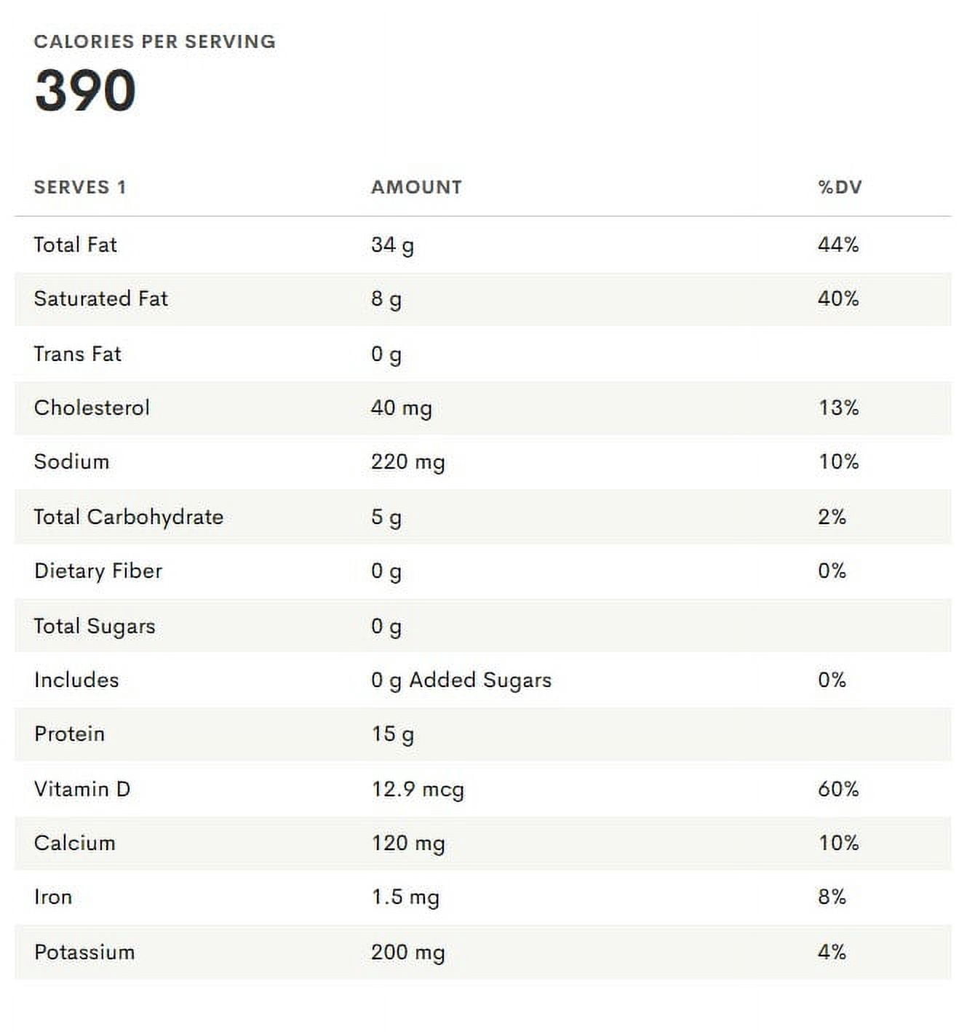Click the Total Fat 44% value
975x1032 pixels.
point(838,245)
